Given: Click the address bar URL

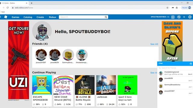Looking at the screenshot, I should click(24, 8).
